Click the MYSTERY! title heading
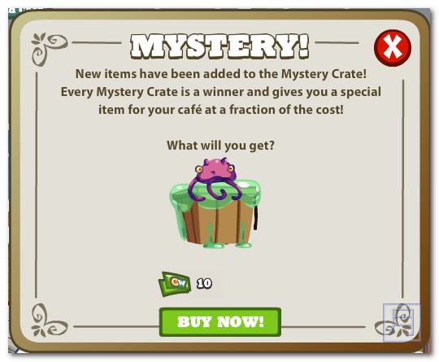439x362 pixels. pos(219,46)
